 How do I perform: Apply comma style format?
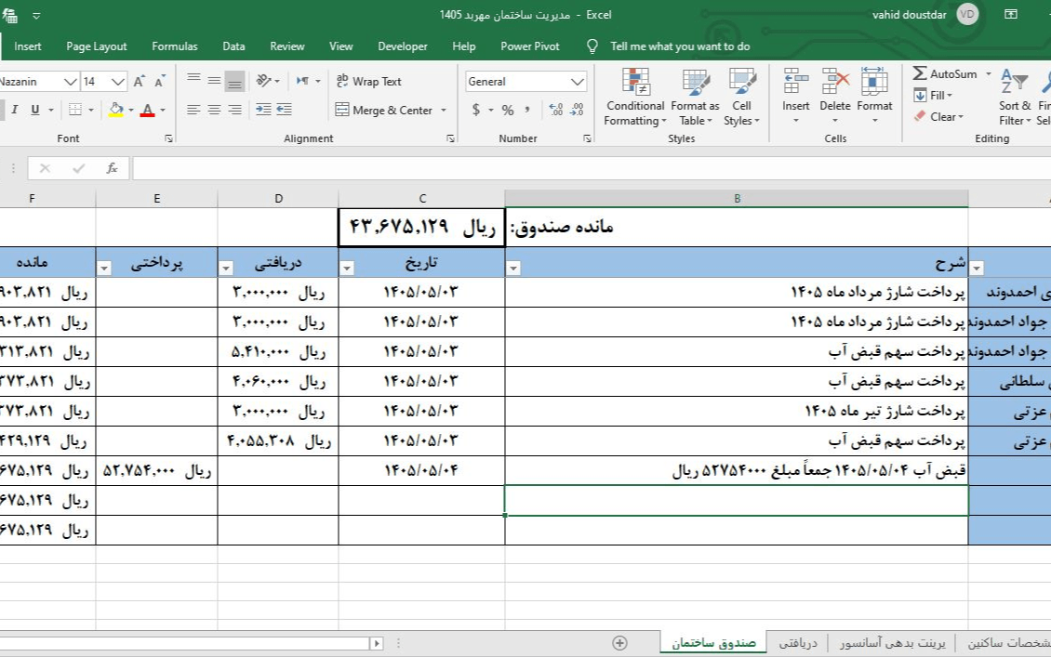coord(527,110)
